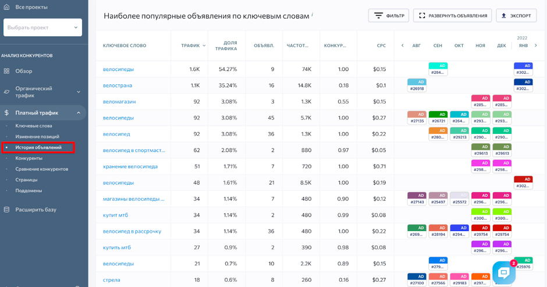Click the Обзор grid icon in sidebar
The height and width of the screenshot is (287, 547).
(6, 71)
